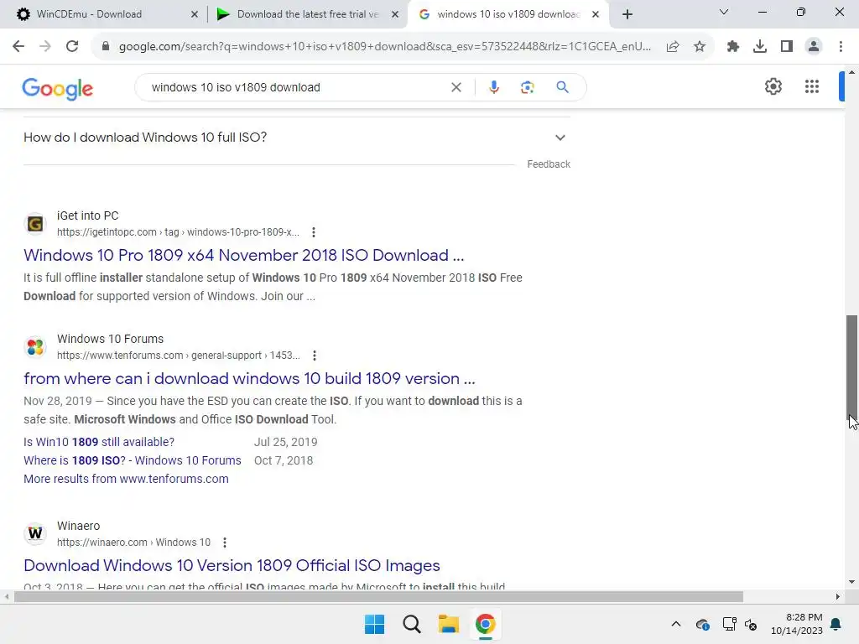Open Windows 10 Pro 1809 x64 ISO Download link
Image resolution: width=859 pixels, height=644 pixels.
tap(244, 255)
